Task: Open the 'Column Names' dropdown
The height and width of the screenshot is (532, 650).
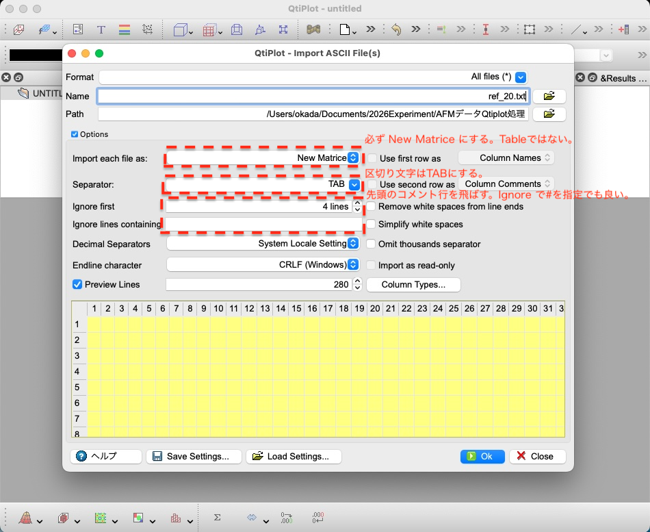Action: pyautogui.click(x=506, y=157)
